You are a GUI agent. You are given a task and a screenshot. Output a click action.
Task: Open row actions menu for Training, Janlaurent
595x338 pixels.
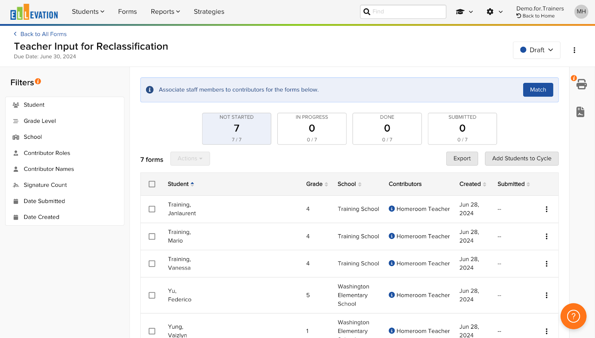[547, 209]
